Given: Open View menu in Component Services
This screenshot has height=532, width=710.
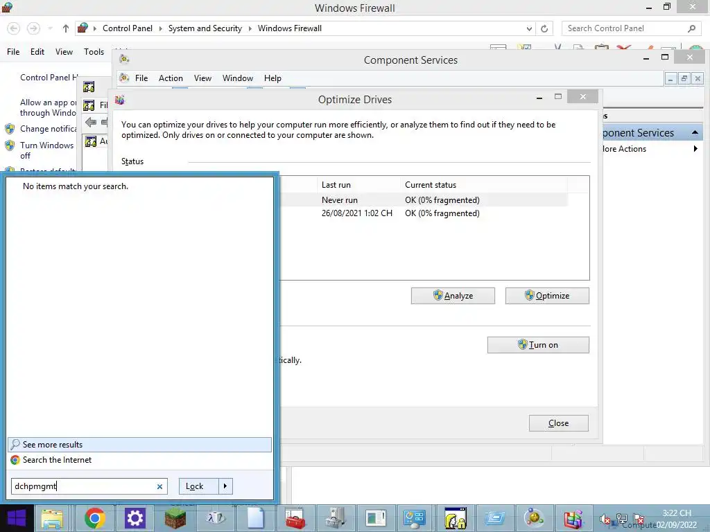Looking at the screenshot, I should point(202,78).
